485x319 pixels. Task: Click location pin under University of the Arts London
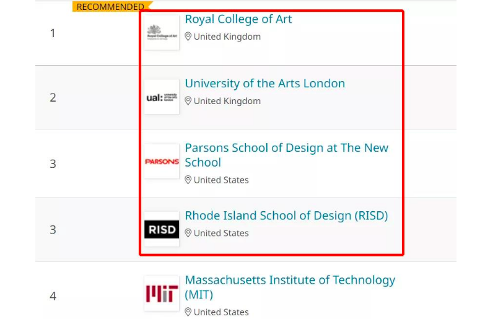188,101
